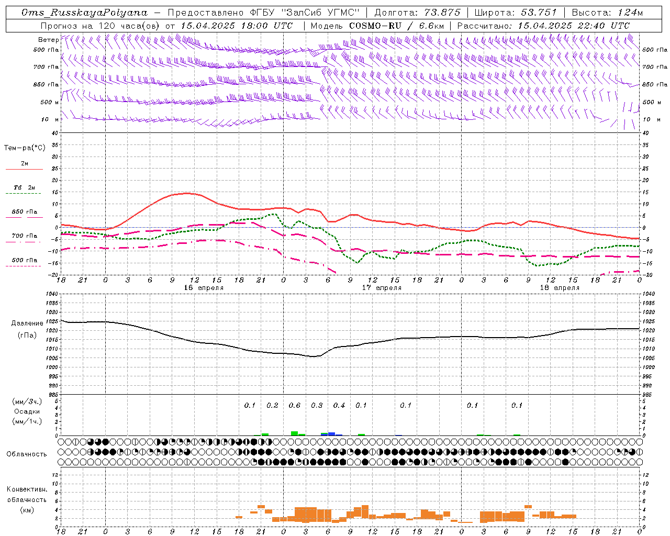Image resolution: width=670 pixels, height=536 pixels.
Task: Click the longitude value Долгота: 73.875
Action: pyautogui.click(x=418, y=13)
